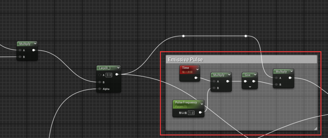
Task: Select the title of the Multiply node connected to Time
Action: 219,75
